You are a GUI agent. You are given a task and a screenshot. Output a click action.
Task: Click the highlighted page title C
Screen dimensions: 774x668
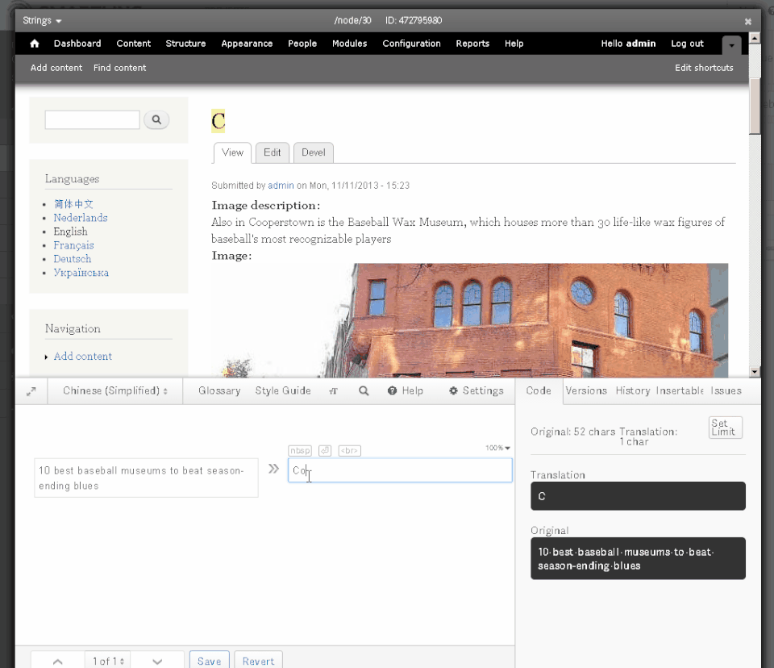[218, 121]
